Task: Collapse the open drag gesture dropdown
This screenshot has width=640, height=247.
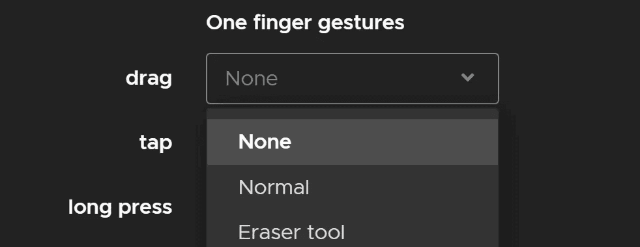Action: (352, 78)
